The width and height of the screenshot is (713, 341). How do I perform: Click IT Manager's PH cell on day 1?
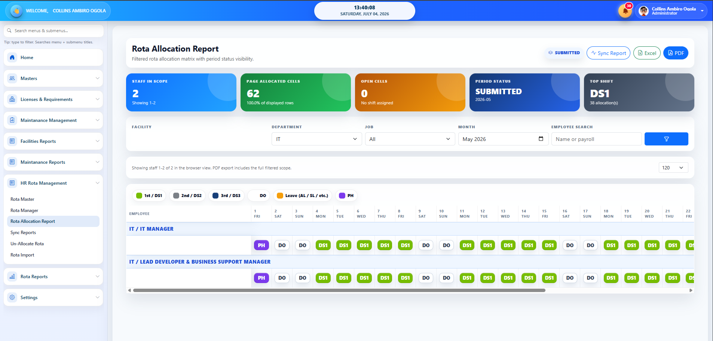261,245
